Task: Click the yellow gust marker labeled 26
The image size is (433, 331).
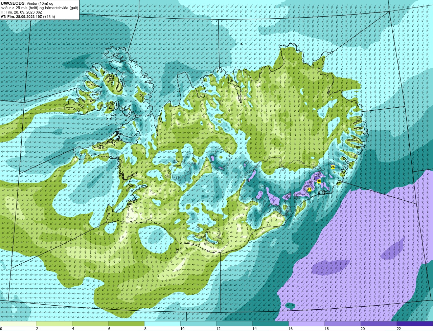Action: 333,167
